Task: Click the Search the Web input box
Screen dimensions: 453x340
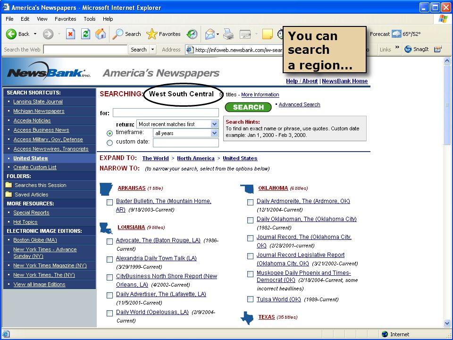Action: tap(85, 50)
